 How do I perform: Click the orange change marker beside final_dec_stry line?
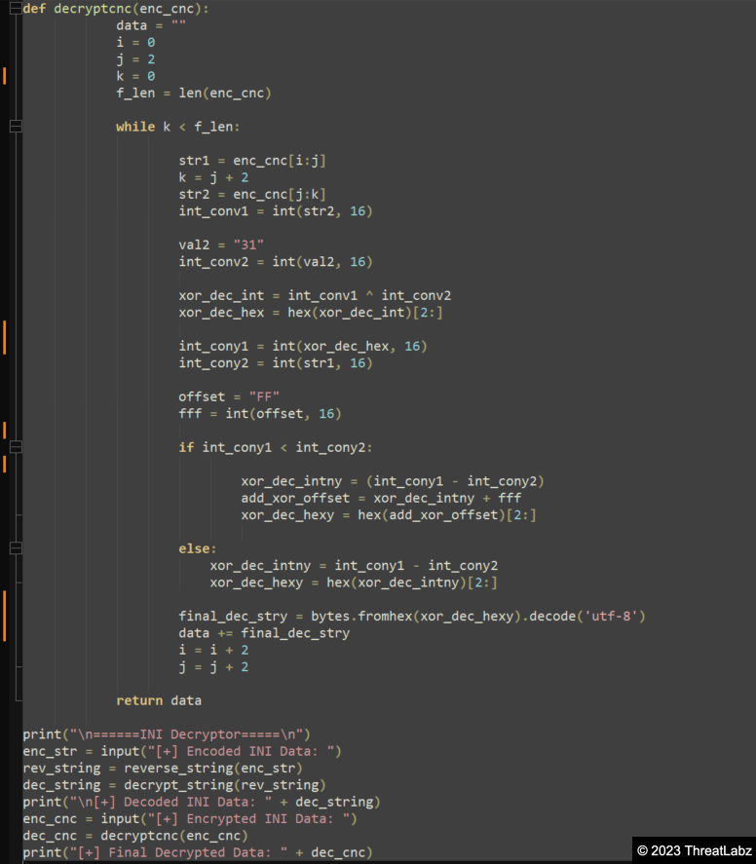4,616
